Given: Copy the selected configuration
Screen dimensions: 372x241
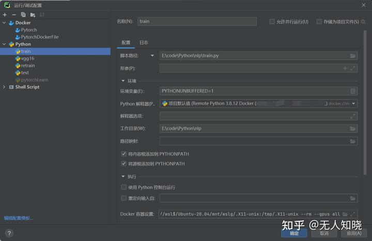Looking at the screenshot, I should pyautogui.click(x=23, y=14).
